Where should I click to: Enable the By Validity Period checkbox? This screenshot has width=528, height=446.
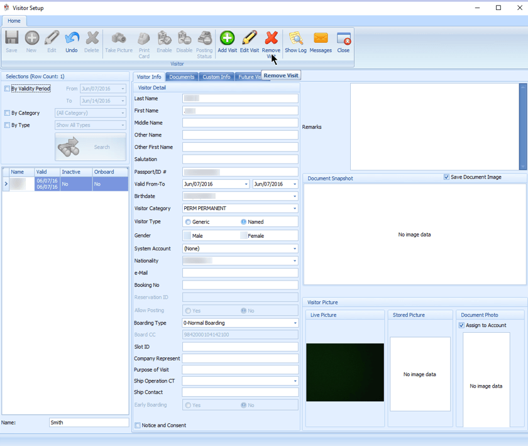7,89
